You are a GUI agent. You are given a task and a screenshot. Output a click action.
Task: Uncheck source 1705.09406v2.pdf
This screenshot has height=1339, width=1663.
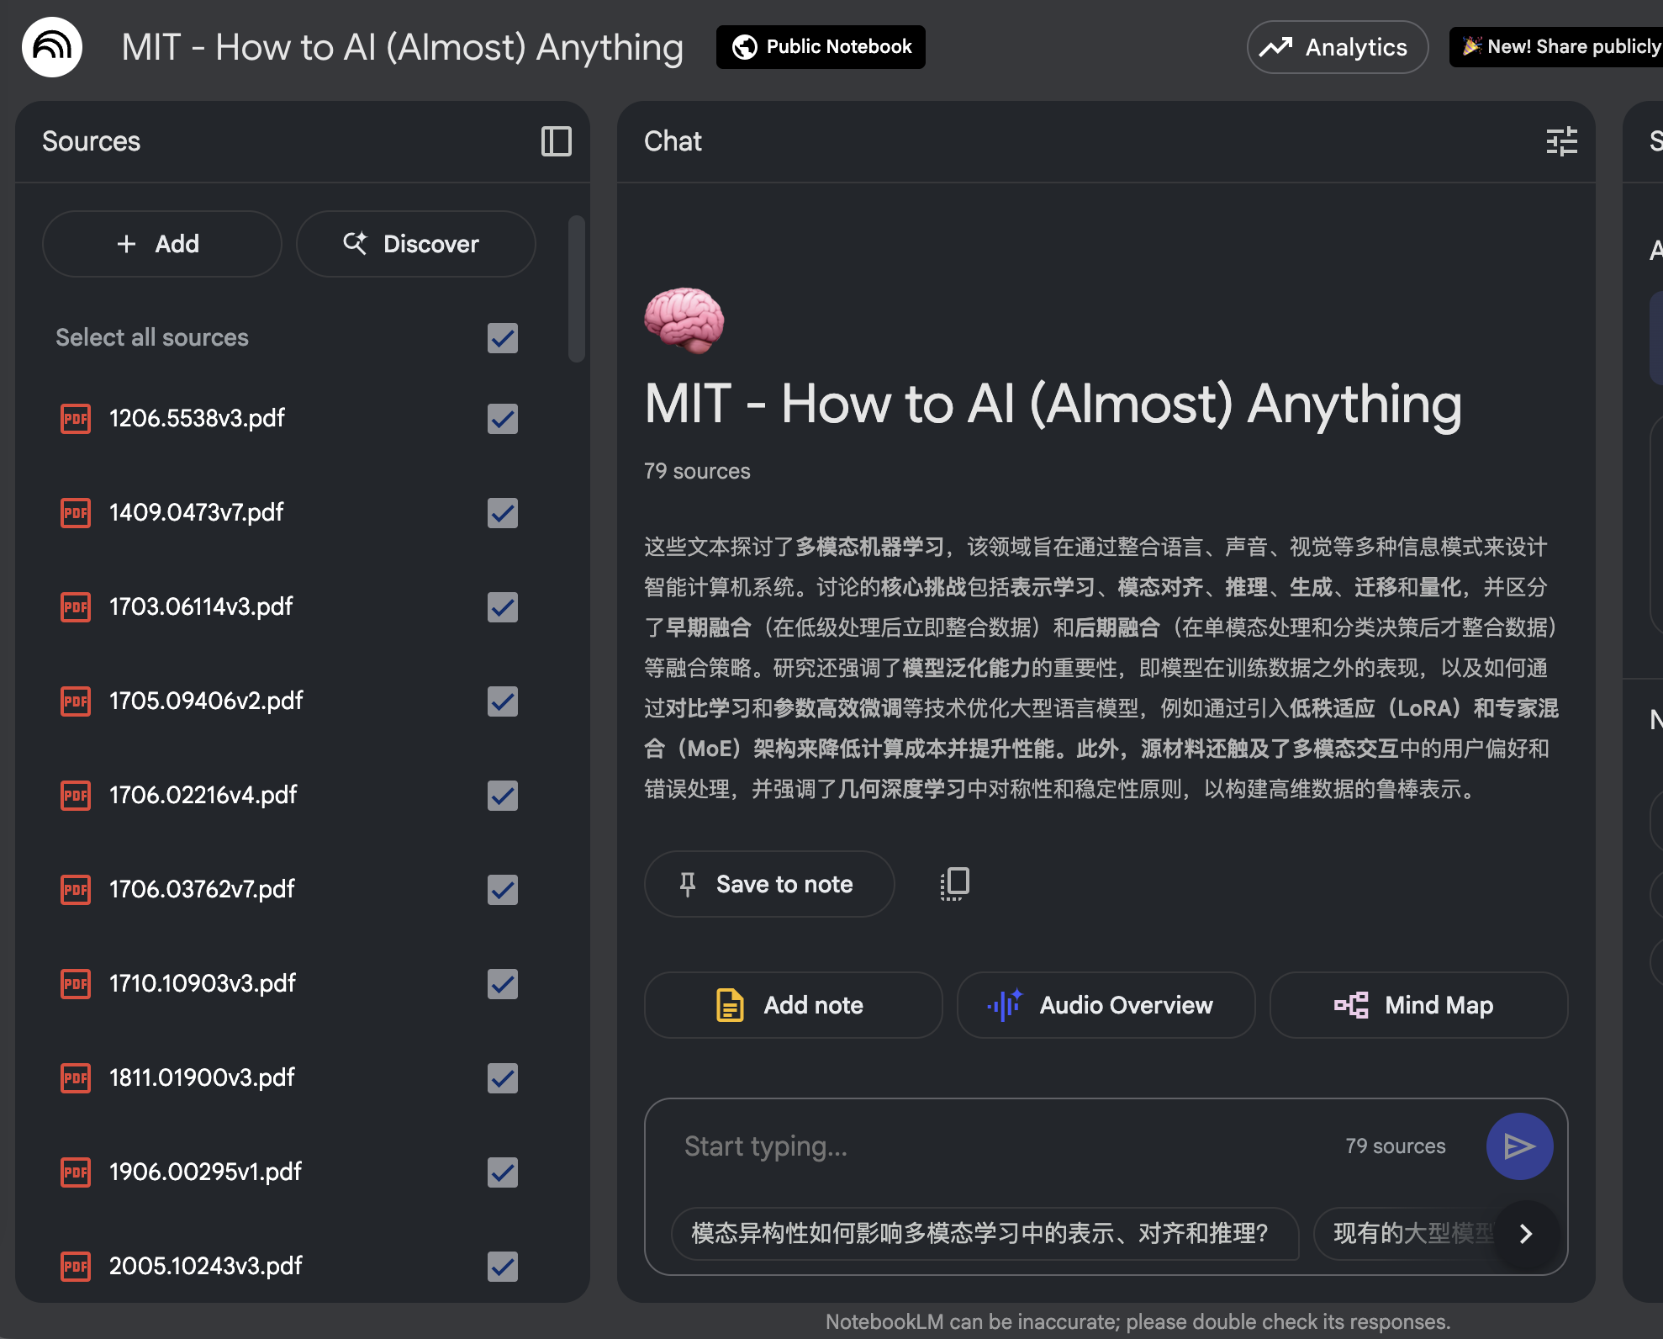tap(503, 701)
